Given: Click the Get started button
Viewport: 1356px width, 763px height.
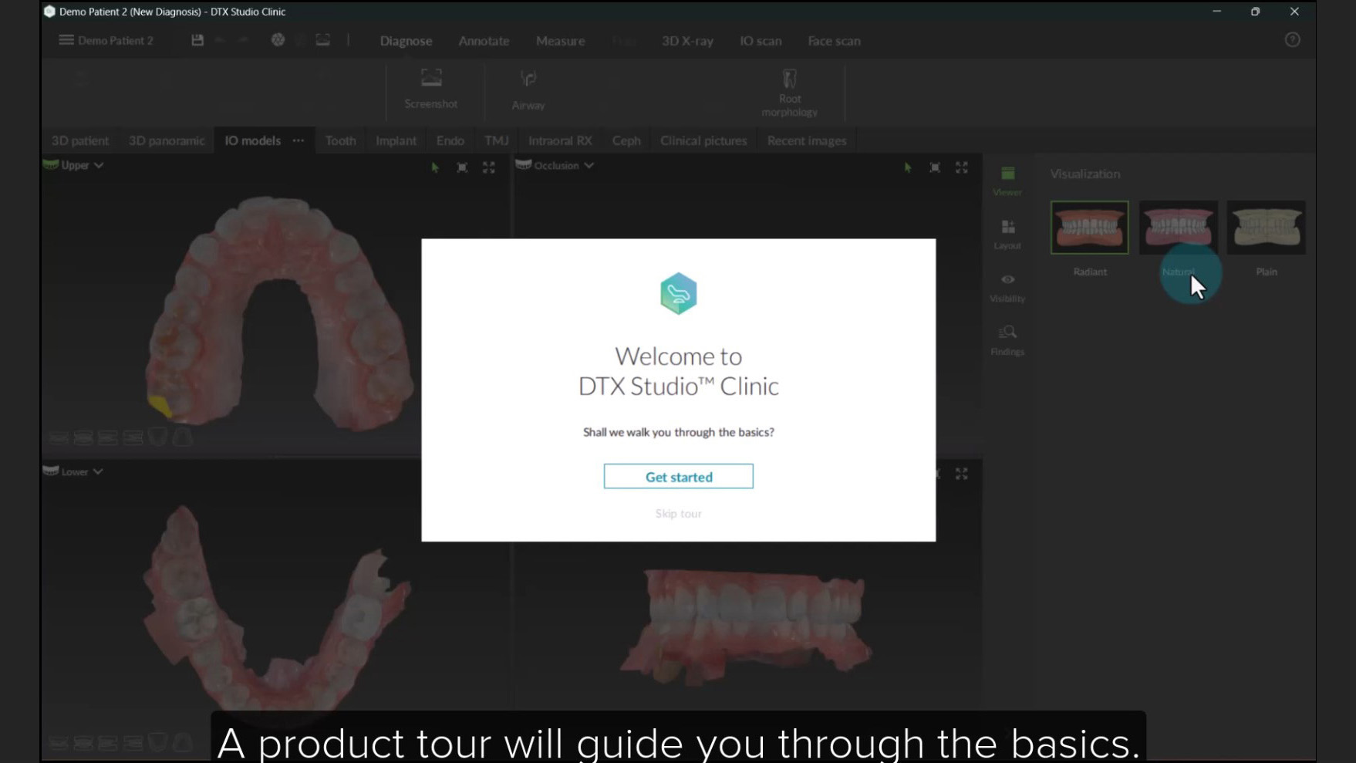Looking at the screenshot, I should tap(679, 477).
